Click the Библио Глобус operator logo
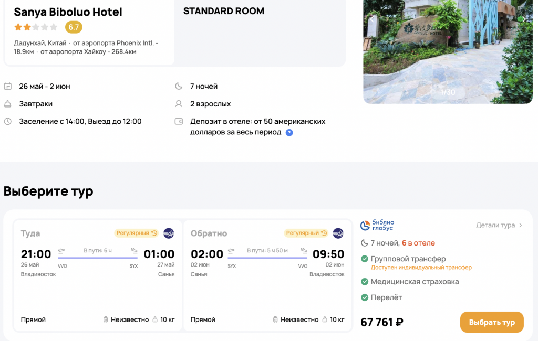 (x=377, y=225)
